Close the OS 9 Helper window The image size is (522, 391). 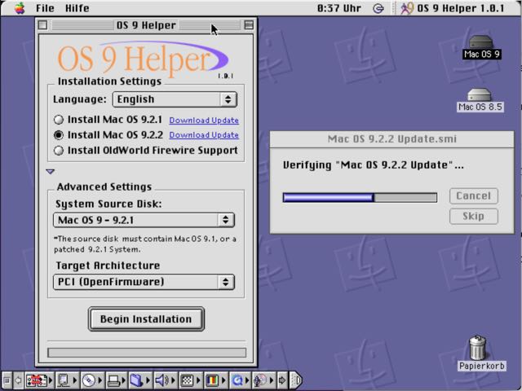tap(42, 25)
